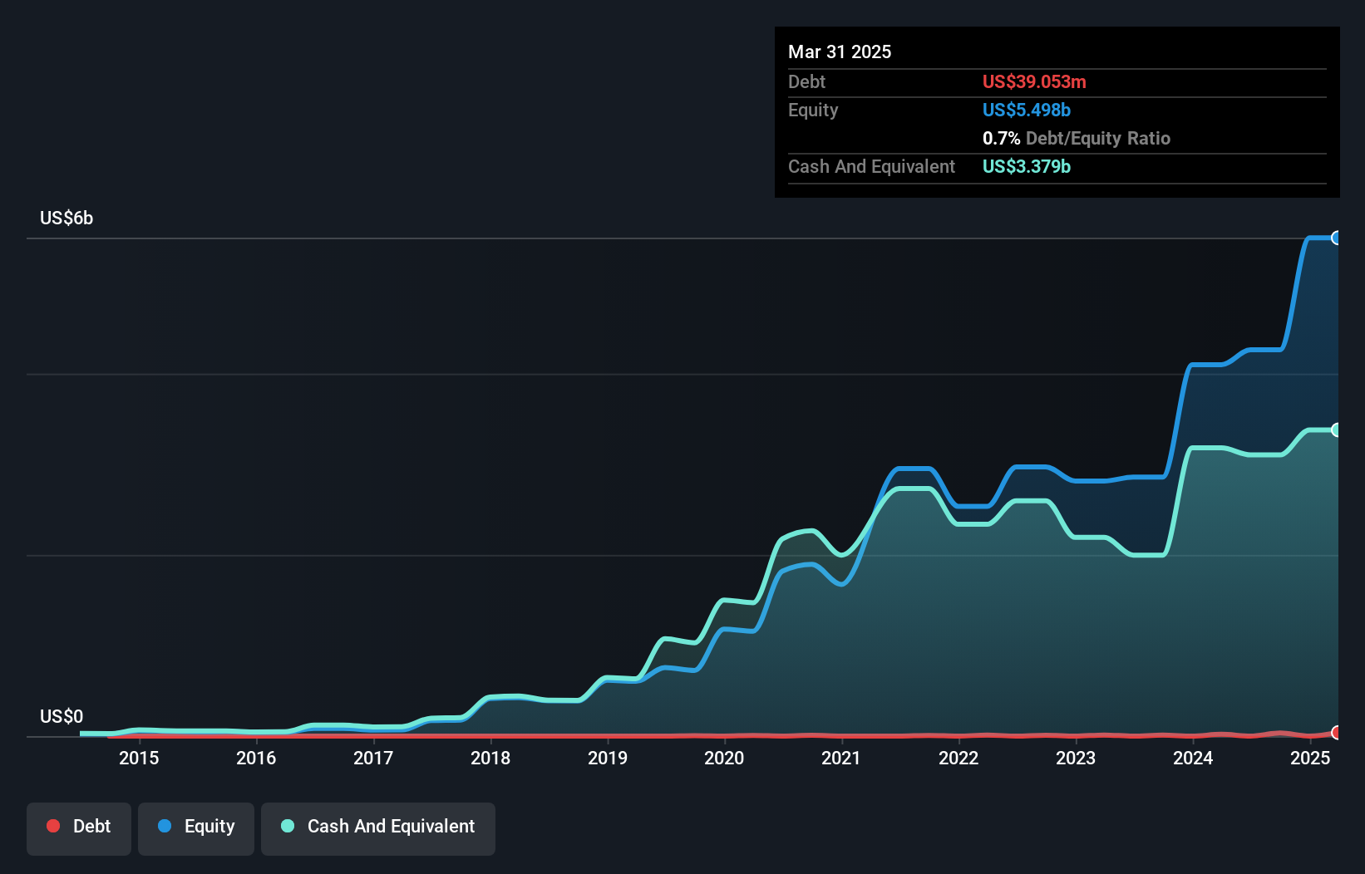The height and width of the screenshot is (874, 1365).
Task: Click the 2018 x-axis label
Action: click(x=490, y=758)
